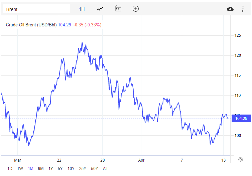Show the 50Y historical range

point(95,169)
